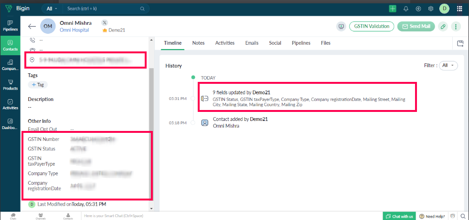Click the Description section value
469x220 pixels.
pos(30,106)
